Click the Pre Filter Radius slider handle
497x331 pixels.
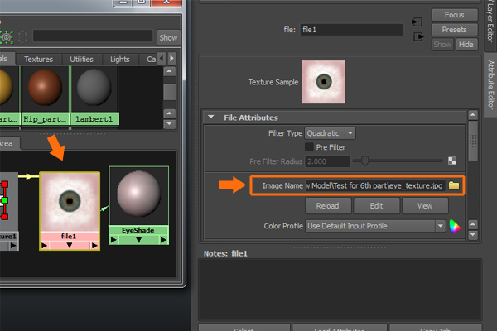click(364, 161)
